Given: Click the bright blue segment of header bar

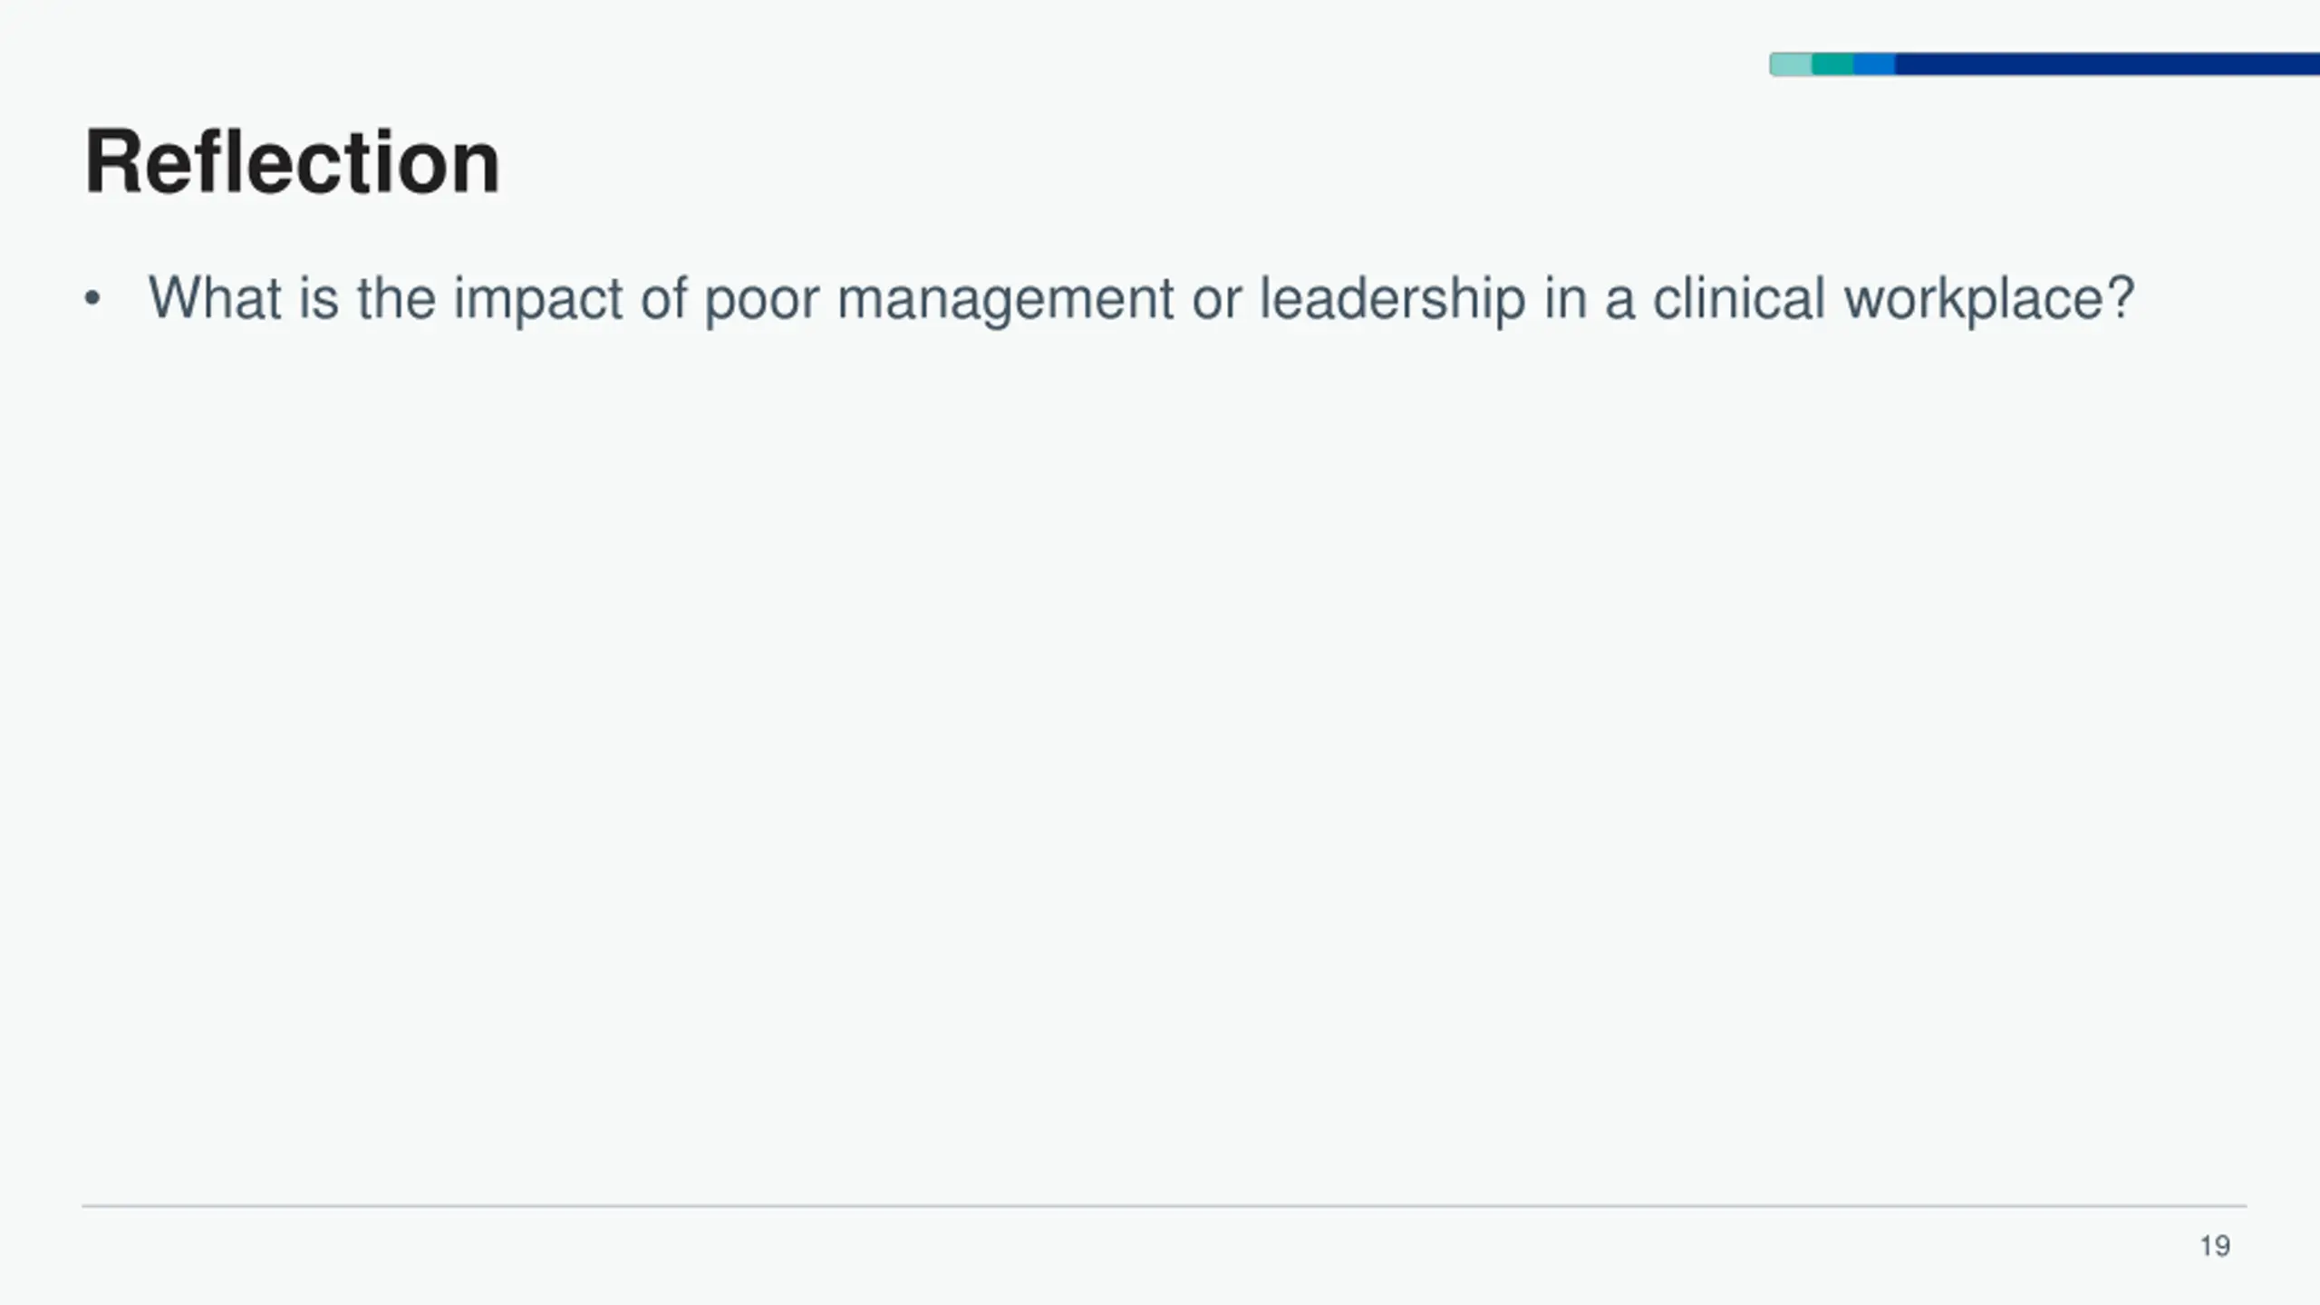Looking at the screenshot, I should pos(1874,64).
